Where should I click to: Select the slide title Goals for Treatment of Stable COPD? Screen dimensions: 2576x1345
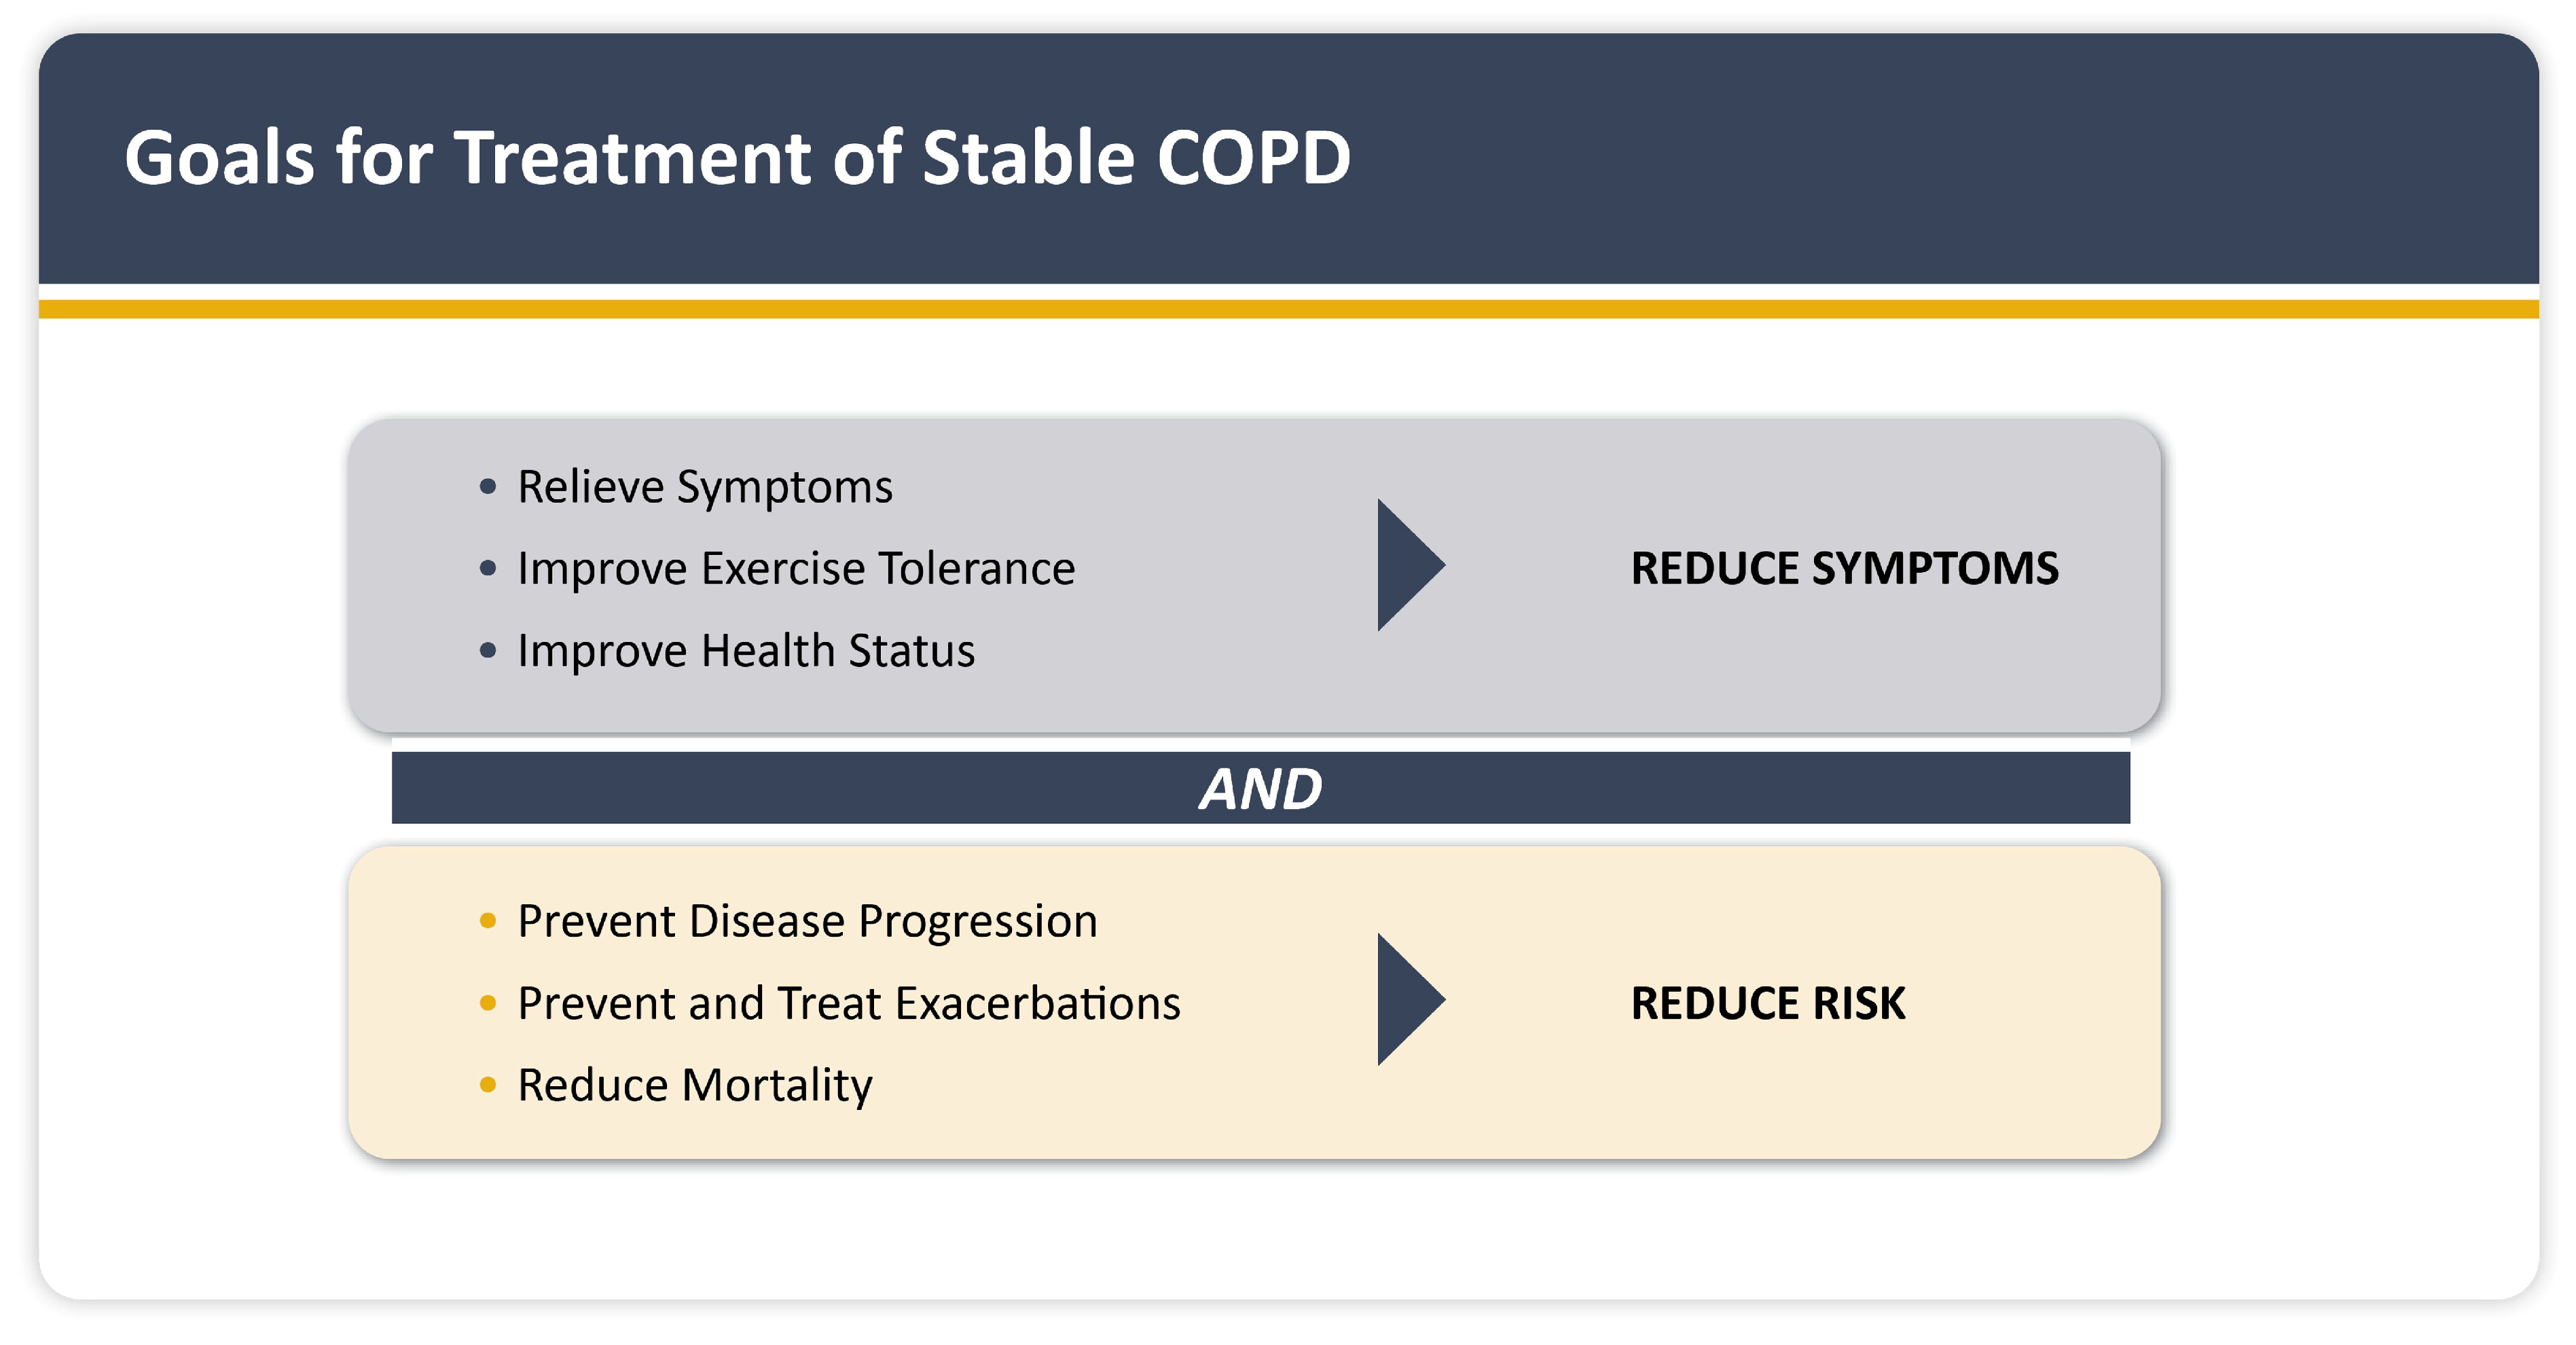[737, 158]
